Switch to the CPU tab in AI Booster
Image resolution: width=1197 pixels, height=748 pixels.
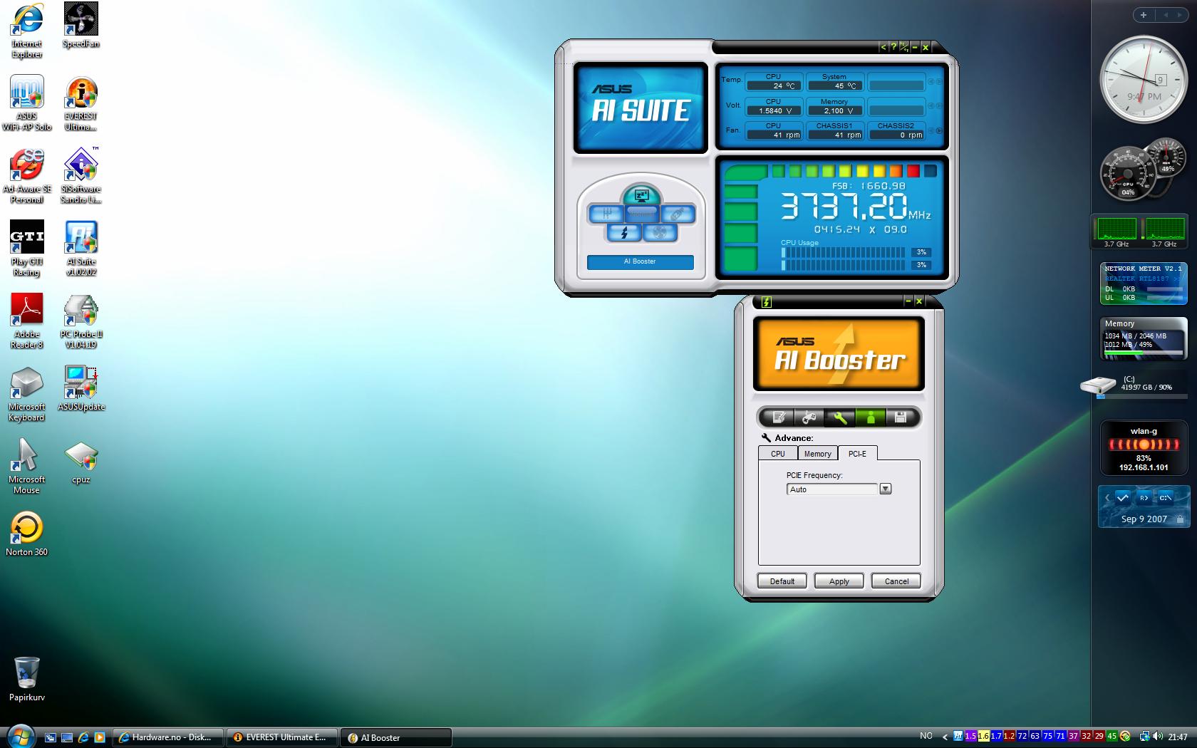tap(778, 454)
